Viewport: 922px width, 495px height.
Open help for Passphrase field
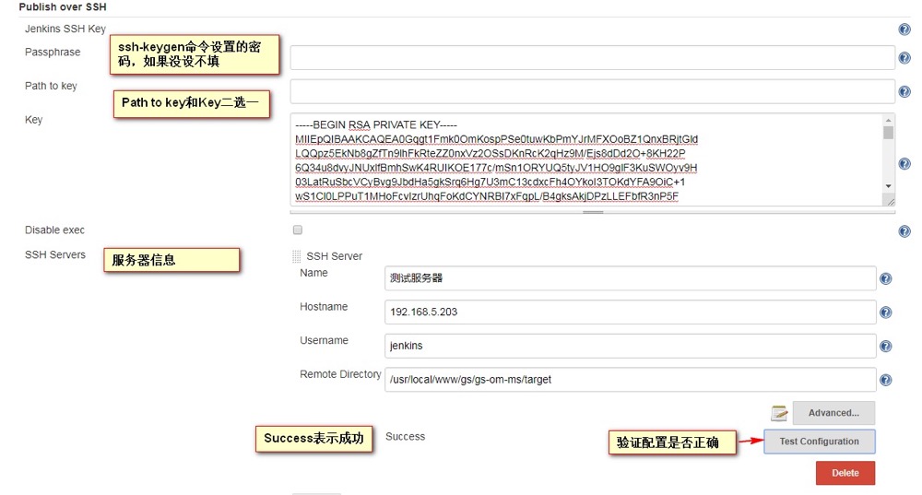[904, 58]
